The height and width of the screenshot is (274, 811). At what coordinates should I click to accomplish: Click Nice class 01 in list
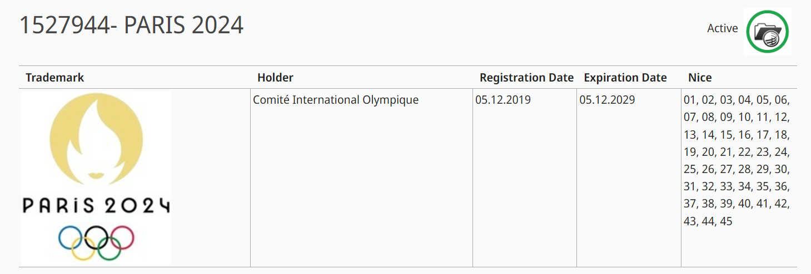(x=690, y=100)
